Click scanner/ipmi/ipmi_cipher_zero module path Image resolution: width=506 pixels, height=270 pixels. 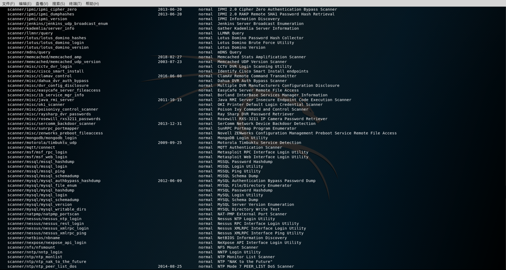coord(42,9)
